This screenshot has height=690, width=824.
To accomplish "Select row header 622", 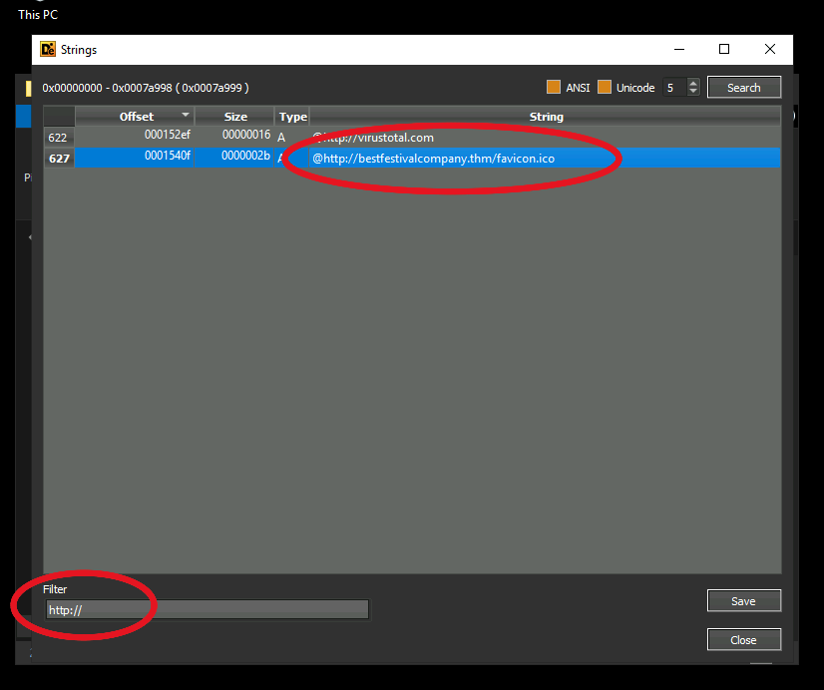I will pos(58,138).
